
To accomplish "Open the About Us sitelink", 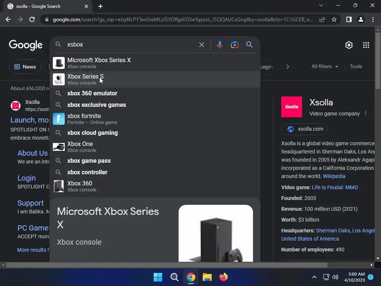I will [33, 153].
